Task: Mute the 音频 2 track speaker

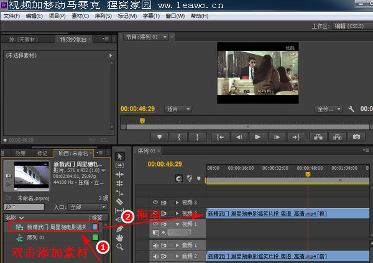Action: 156,256
